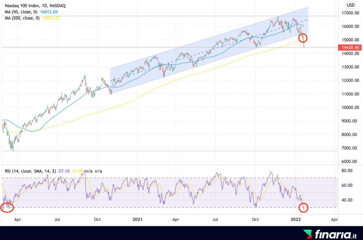Click the RSI (14, close, SMA, 14, 2) legend

[x=30, y=171]
